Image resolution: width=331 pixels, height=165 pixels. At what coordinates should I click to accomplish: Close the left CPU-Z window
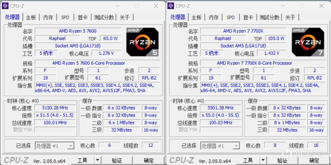pyautogui.click(x=156, y=6)
